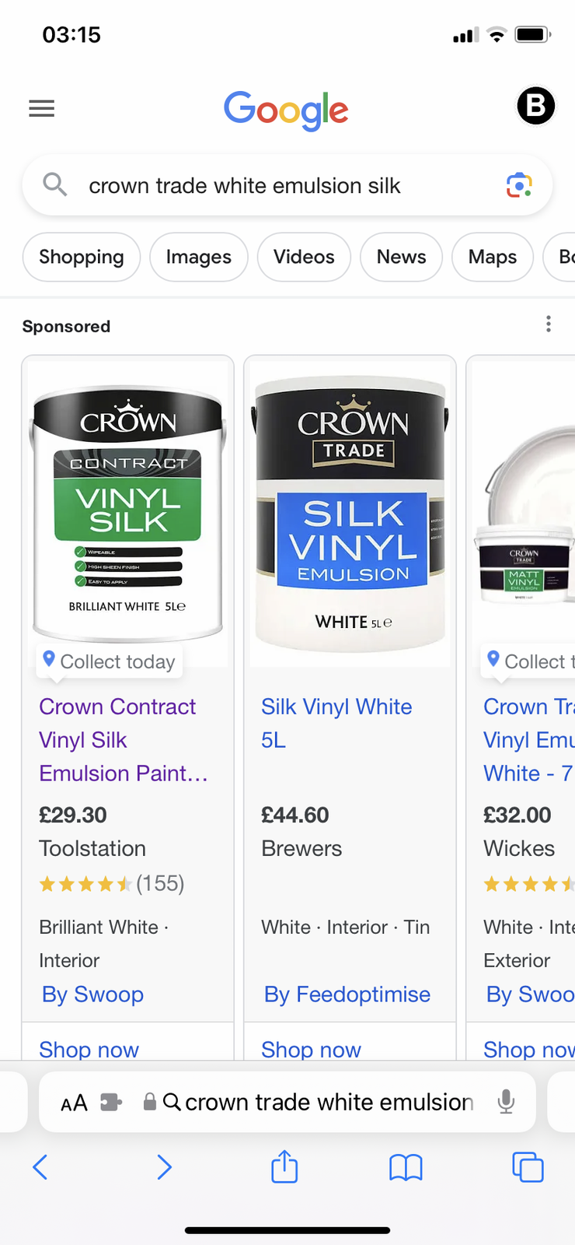Viewport: 575px width, 1245px height.
Task: Select the Videos filter tab
Action: 304,257
